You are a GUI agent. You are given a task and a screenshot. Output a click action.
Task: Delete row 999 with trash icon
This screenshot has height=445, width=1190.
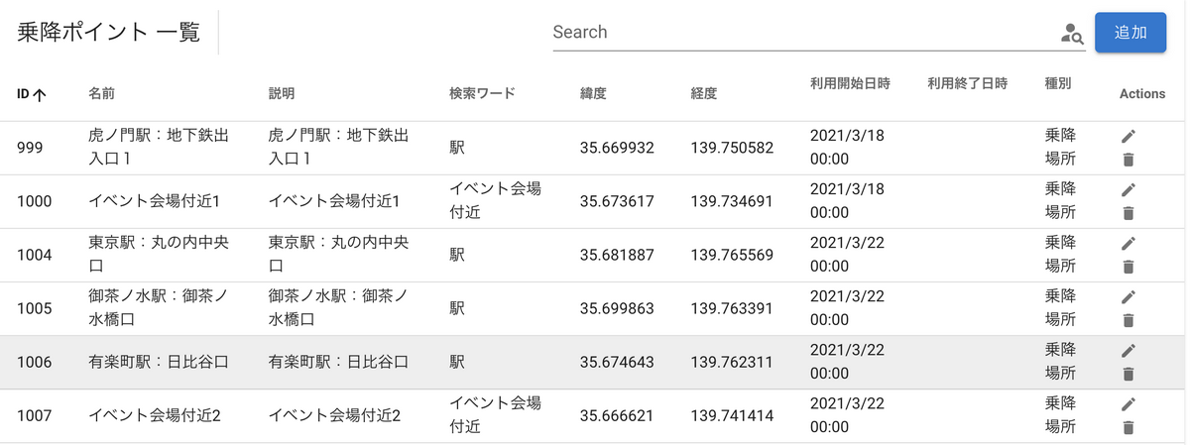tap(1128, 159)
